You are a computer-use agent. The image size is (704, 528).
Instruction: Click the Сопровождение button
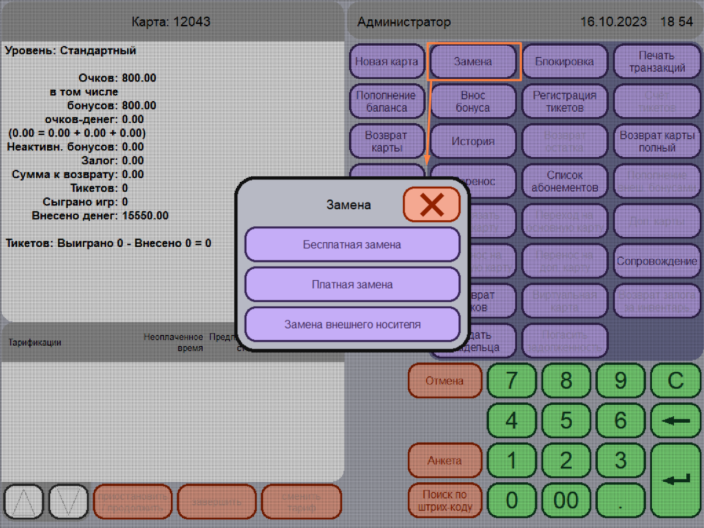click(x=657, y=261)
